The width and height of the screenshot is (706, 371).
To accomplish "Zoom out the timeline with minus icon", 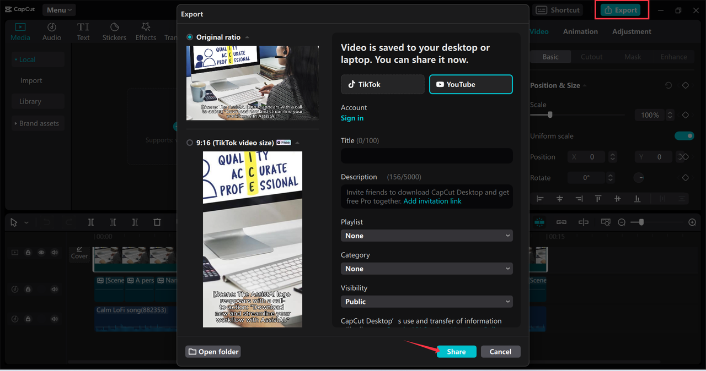I will pos(622,222).
